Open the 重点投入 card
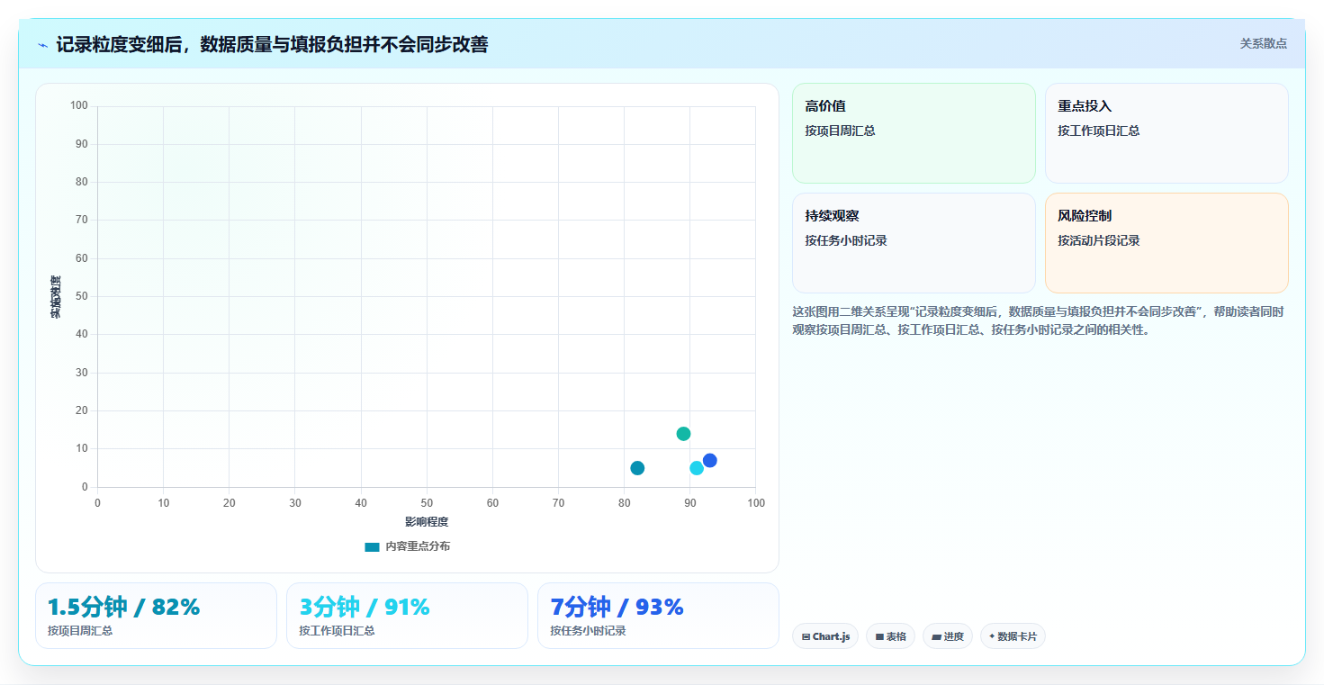Screen dimensions: 1324x685 point(1166,133)
